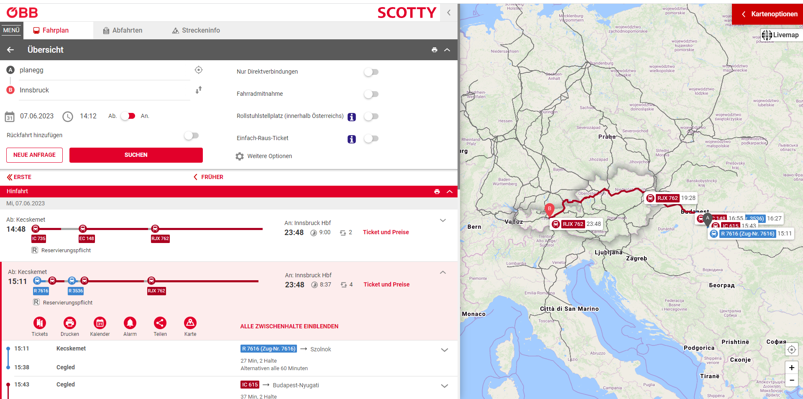Click destination marker B on map

tap(550, 209)
